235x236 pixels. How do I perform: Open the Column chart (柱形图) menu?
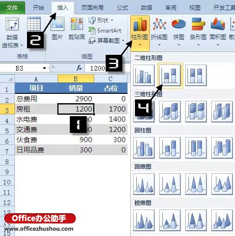point(140,33)
